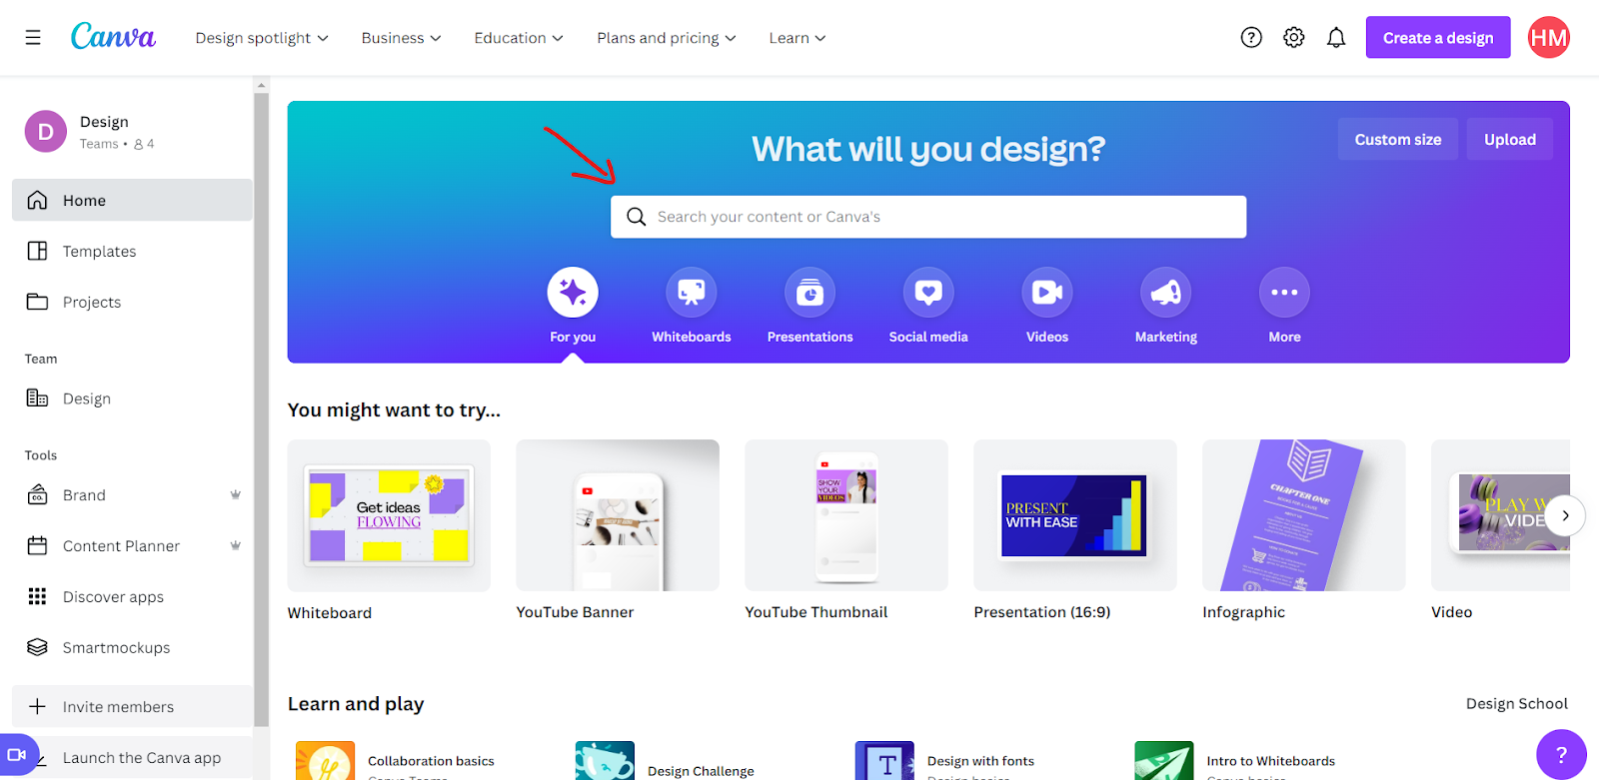Open the YouTube Banner thumbnail
Image resolution: width=1599 pixels, height=780 pixels.
618,515
